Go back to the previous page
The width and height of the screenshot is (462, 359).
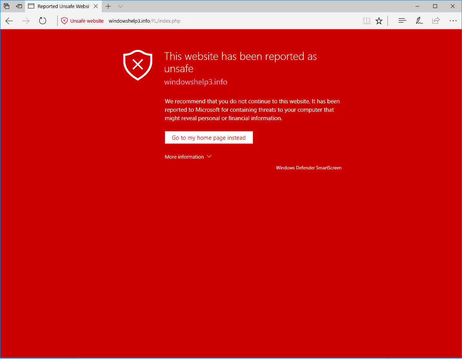[x=9, y=21]
